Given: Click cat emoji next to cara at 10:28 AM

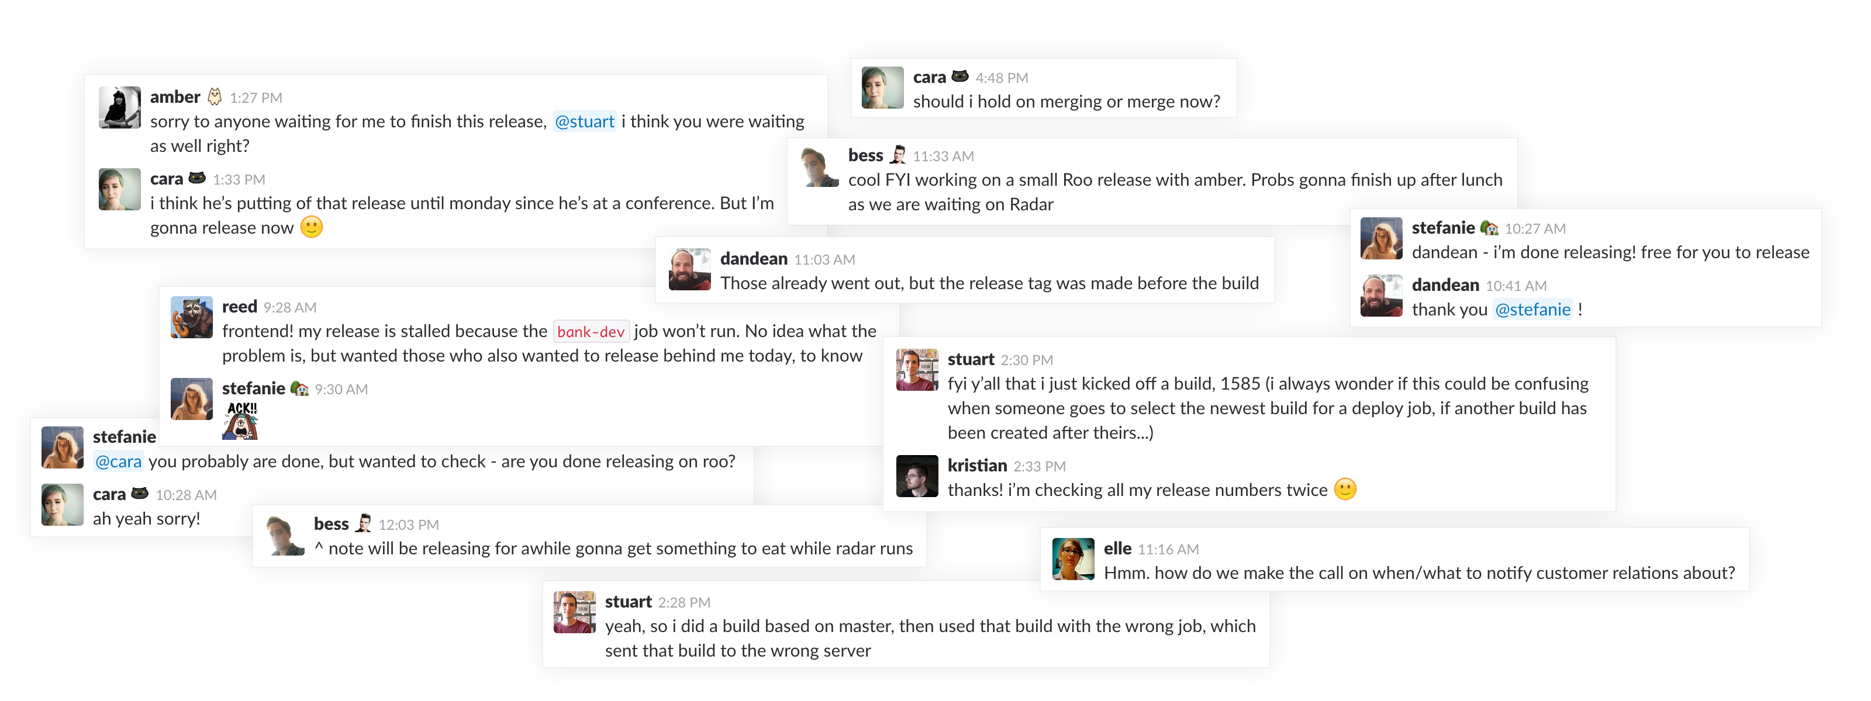Looking at the screenshot, I should pos(140,494).
